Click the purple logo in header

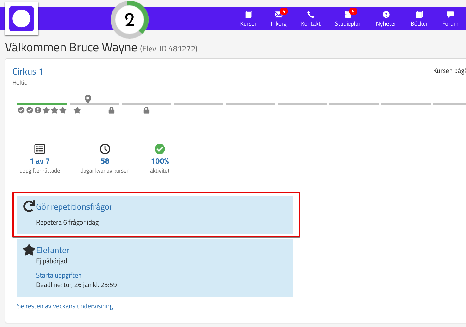click(x=22, y=19)
